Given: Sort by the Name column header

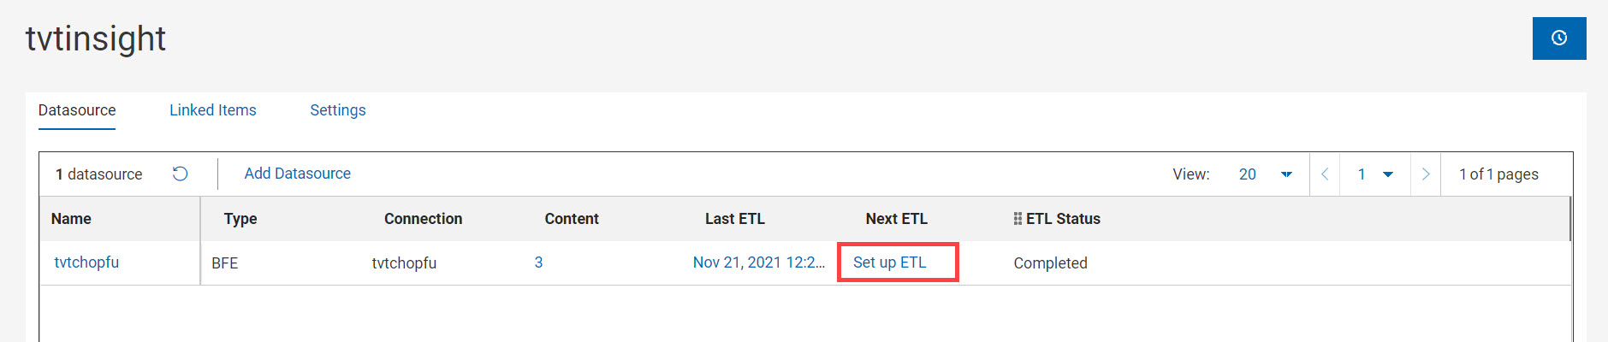Looking at the screenshot, I should coord(71,219).
